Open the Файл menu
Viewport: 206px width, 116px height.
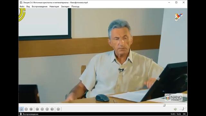pos(22,6)
